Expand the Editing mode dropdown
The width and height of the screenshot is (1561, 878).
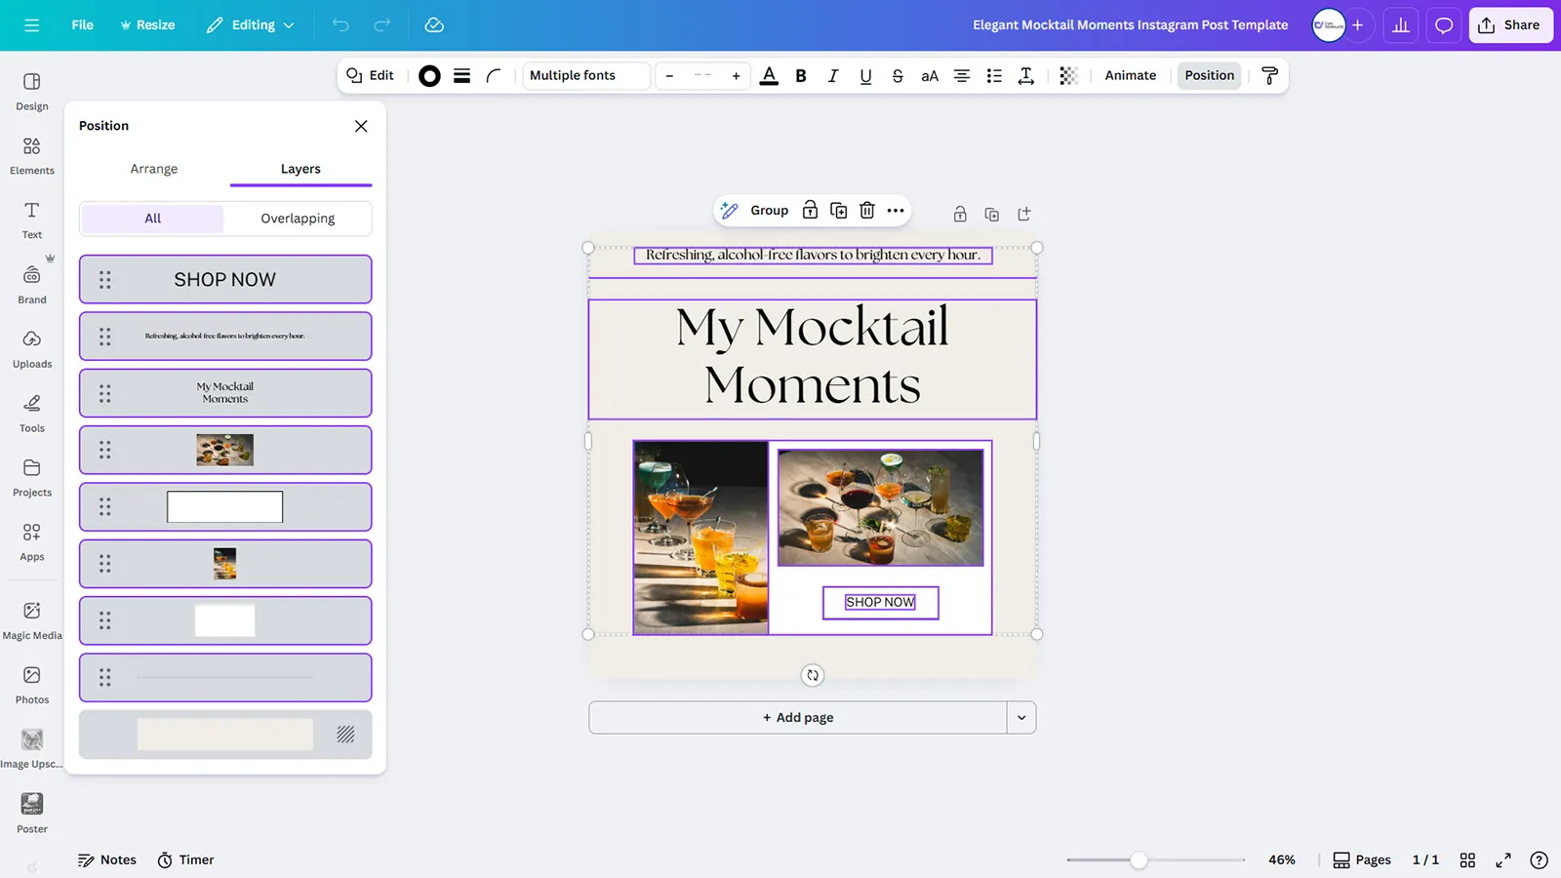pyautogui.click(x=251, y=25)
